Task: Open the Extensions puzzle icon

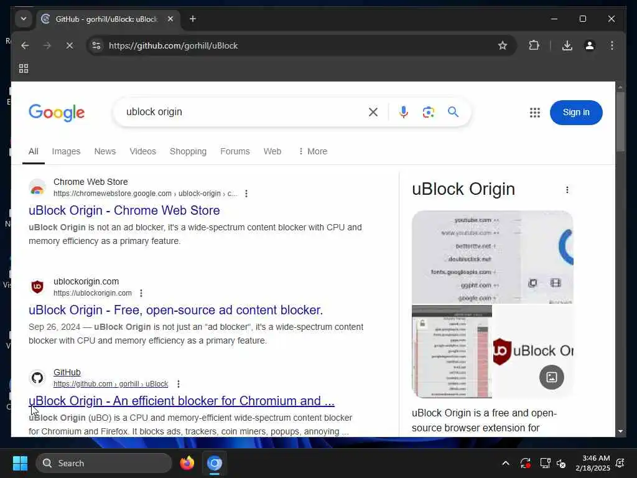Action: pyautogui.click(x=534, y=45)
